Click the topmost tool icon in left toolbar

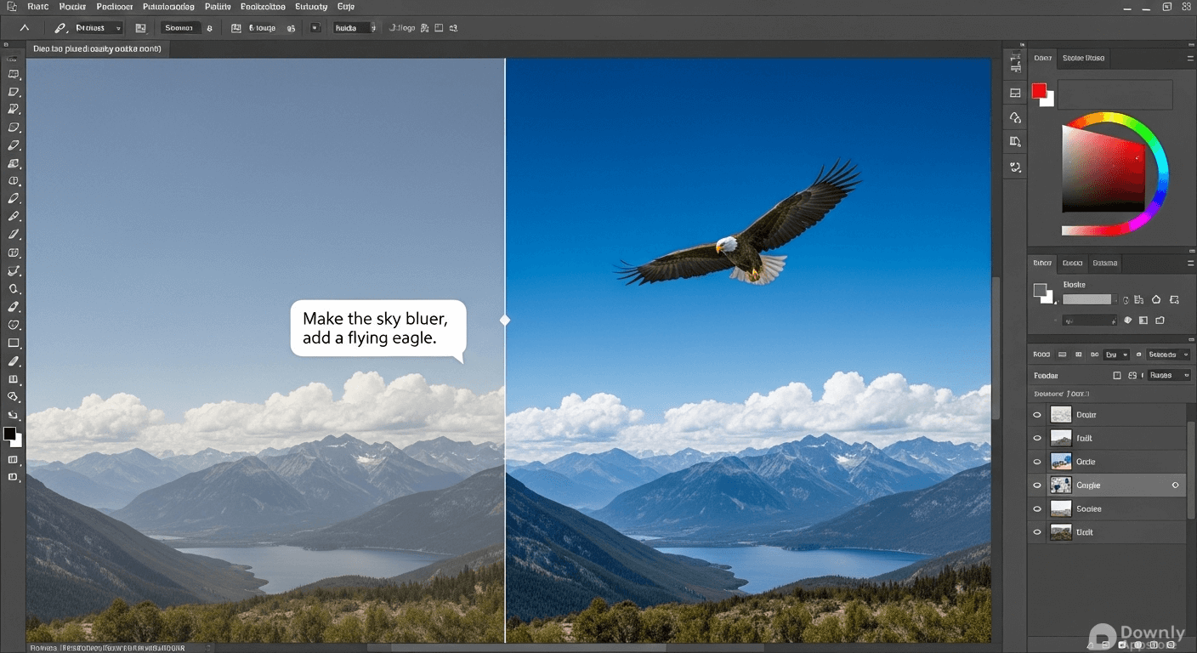click(14, 74)
